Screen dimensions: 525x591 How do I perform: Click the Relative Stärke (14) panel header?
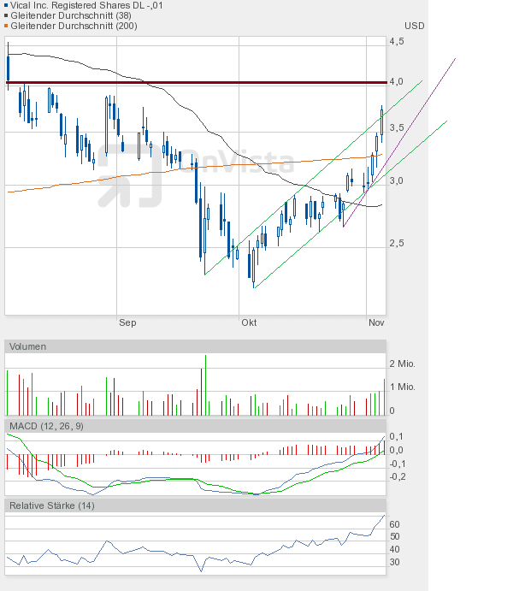pyautogui.click(x=52, y=505)
